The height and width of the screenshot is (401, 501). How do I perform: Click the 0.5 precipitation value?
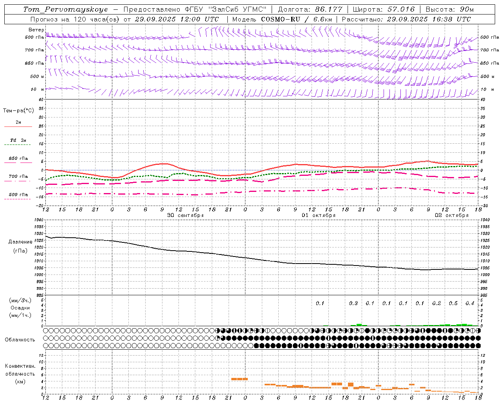tap(453, 303)
